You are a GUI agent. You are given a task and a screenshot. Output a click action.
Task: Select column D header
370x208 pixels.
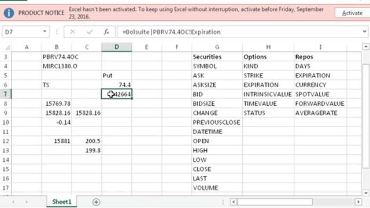[x=117, y=47]
